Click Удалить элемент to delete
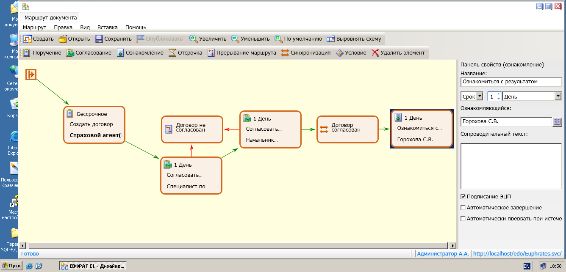This screenshot has width=566, height=272. [398, 53]
